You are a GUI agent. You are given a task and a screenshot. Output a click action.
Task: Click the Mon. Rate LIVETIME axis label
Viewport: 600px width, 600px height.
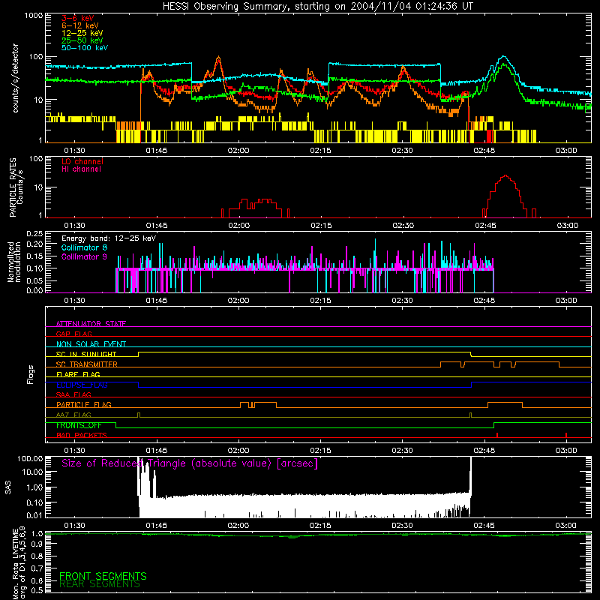19,562
